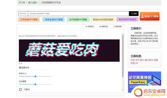Open the 抖音 tool tag link
The height and width of the screenshot is (98, 167).
[133, 60]
